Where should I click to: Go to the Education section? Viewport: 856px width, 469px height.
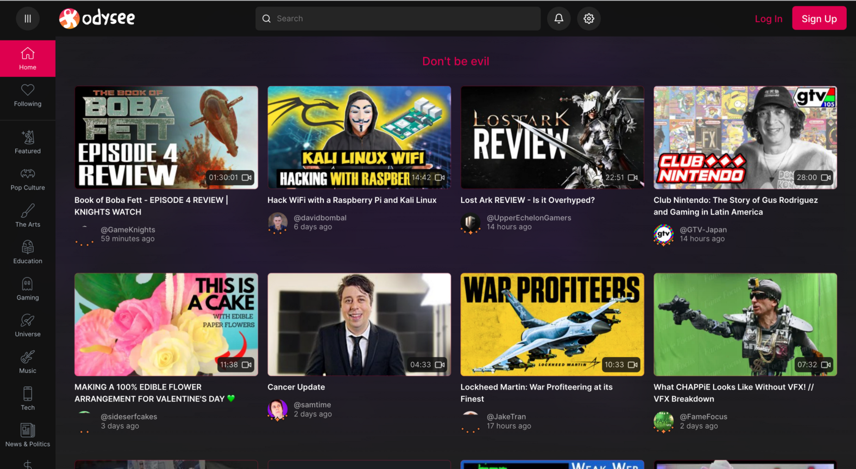pos(28,253)
